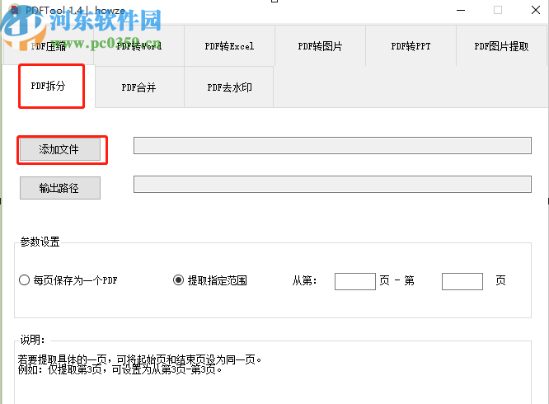Click the 输出路径 button
Screen dimensions: 549x404
60,188
